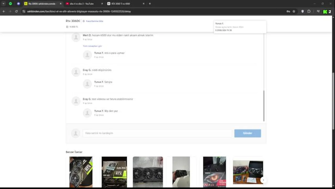Click the Favorilerime Ekle star icon

click(x=84, y=21)
